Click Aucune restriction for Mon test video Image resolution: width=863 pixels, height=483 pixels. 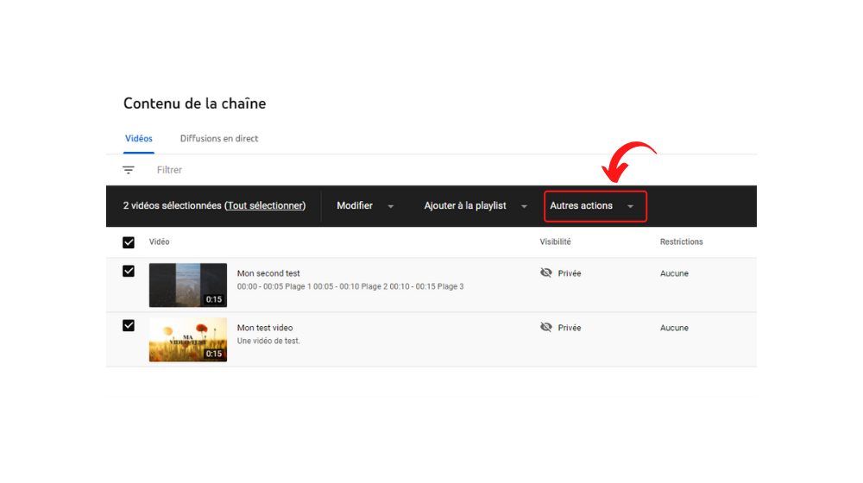point(674,328)
